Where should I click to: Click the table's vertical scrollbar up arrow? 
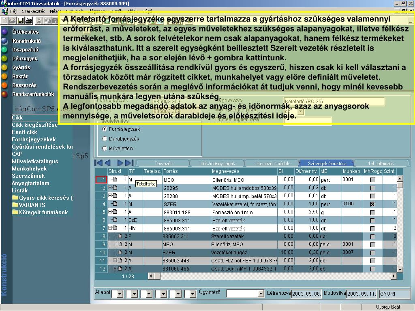[x=400, y=179]
